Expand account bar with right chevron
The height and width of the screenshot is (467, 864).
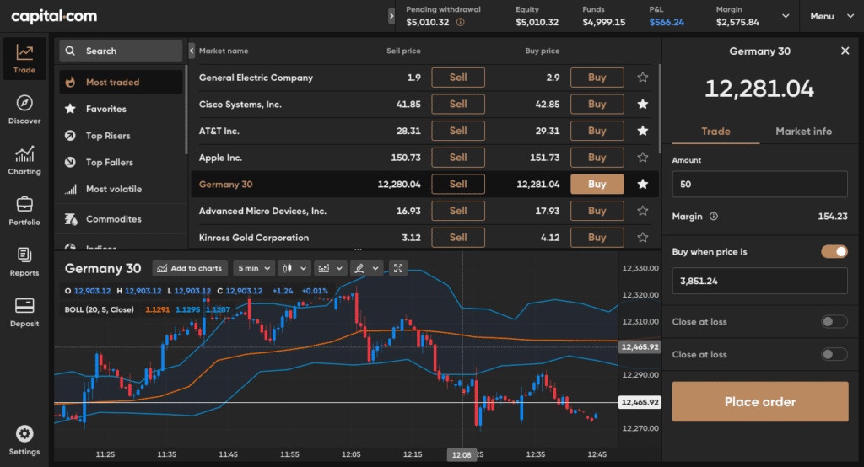pyautogui.click(x=391, y=16)
